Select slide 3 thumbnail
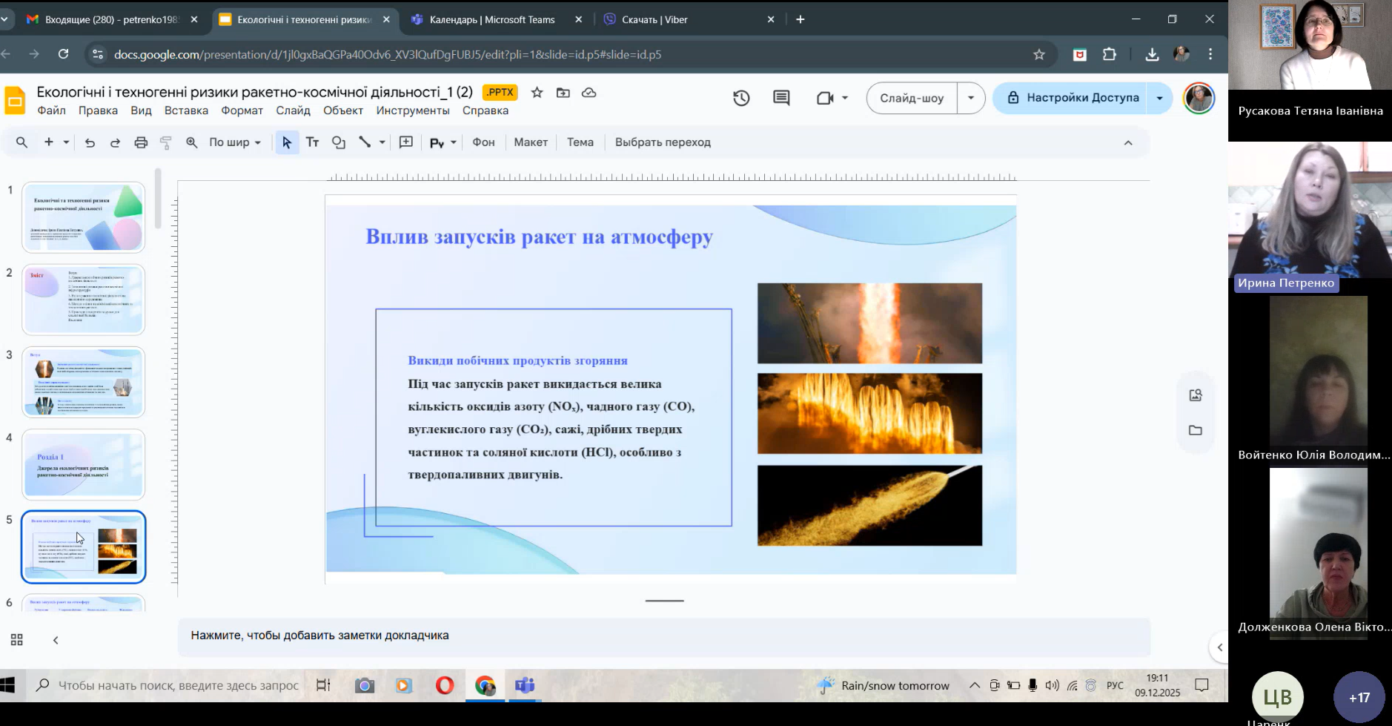The height and width of the screenshot is (726, 1392). (x=83, y=382)
